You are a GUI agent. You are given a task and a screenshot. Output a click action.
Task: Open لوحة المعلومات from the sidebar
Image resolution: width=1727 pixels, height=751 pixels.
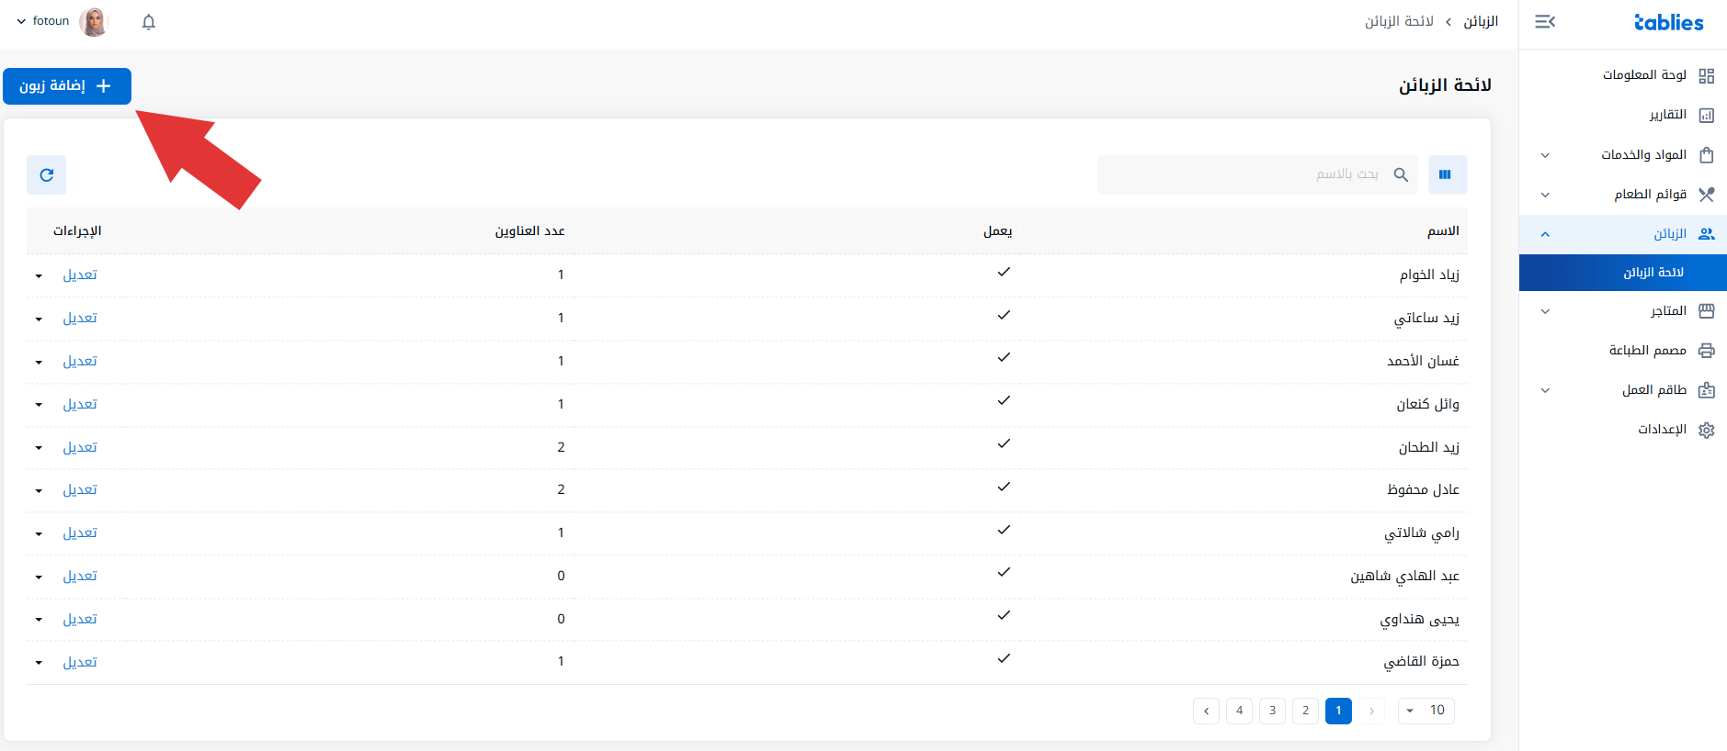click(x=1644, y=74)
